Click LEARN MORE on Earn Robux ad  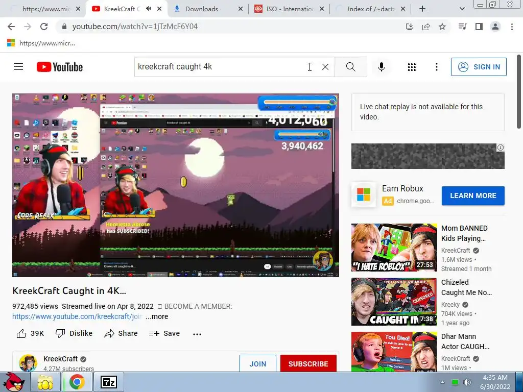coord(473,195)
